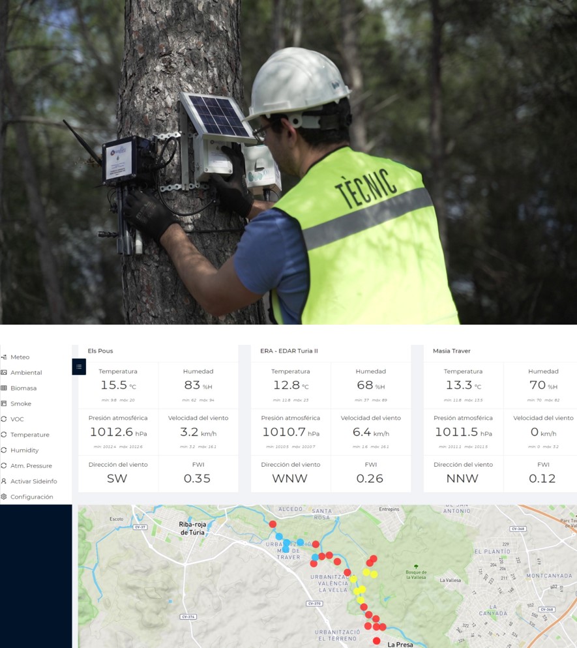Click the Activar Sideinfo person icon

[x=4, y=481]
